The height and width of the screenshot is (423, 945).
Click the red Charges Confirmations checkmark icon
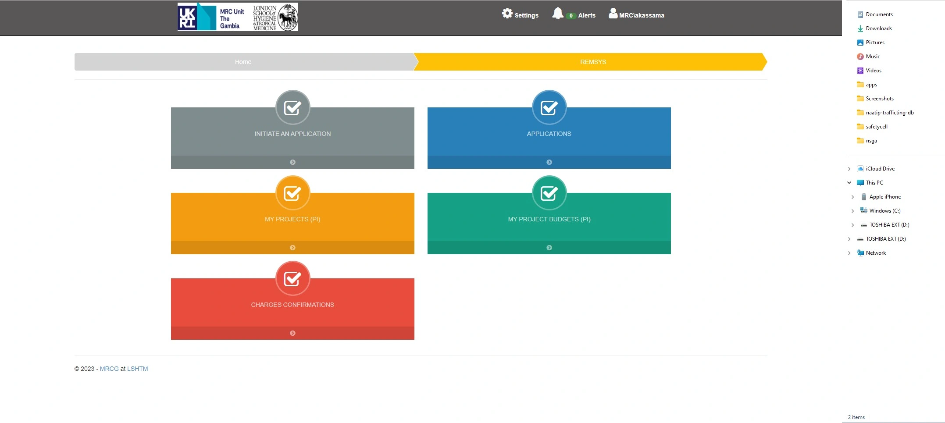tap(292, 278)
